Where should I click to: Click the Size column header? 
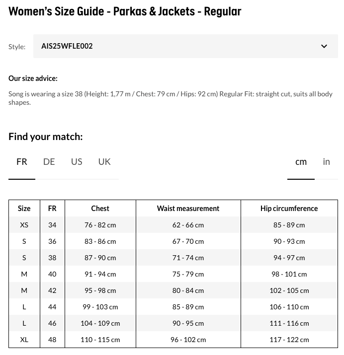24,209
